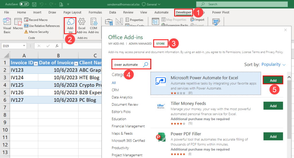The image size is (294, 158).
Task: Select column A header
Action: coord(24,56)
